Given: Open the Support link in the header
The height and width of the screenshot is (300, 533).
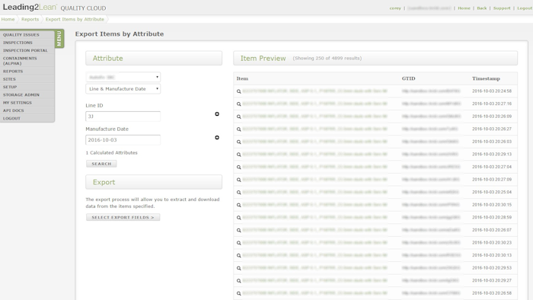Looking at the screenshot, I should pyautogui.click(x=502, y=8).
